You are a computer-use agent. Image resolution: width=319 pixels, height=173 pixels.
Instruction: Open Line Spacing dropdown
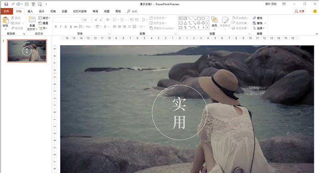pyautogui.click(x=144, y=20)
